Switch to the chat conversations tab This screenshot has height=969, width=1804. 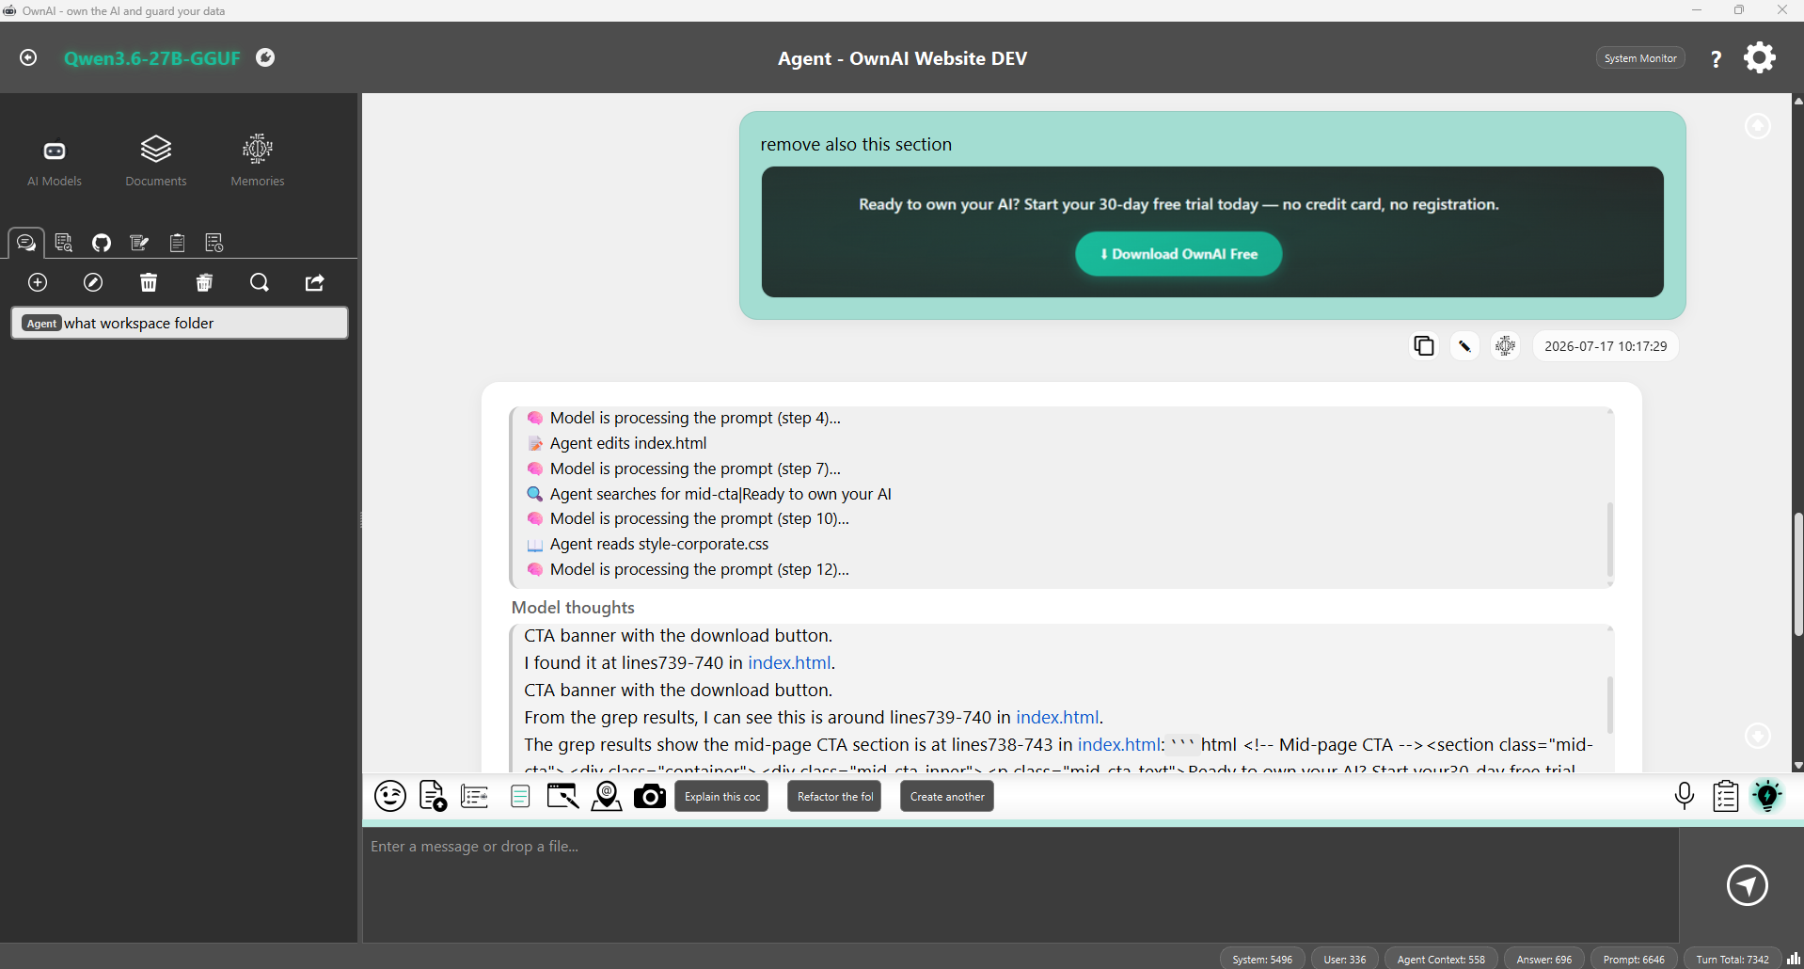point(26,243)
